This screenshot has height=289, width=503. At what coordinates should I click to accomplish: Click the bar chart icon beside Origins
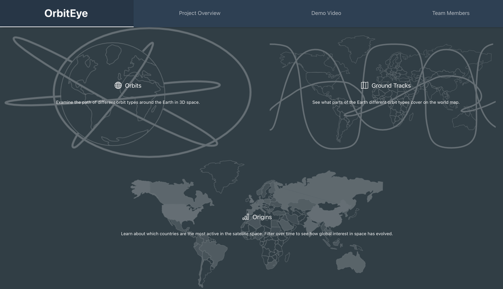pyautogui.click(x=245, y=217)
